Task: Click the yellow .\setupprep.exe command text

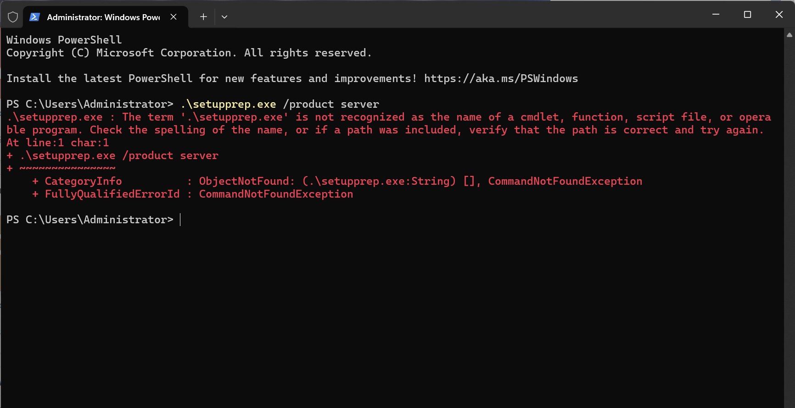Action: click(229, 104)
